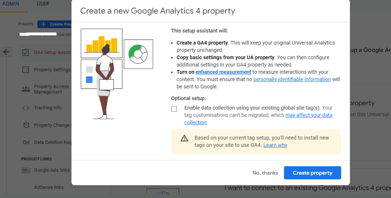Switch to the ADMIN tab

[10, 4]
